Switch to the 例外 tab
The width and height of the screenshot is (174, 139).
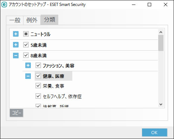pos(32,20)
